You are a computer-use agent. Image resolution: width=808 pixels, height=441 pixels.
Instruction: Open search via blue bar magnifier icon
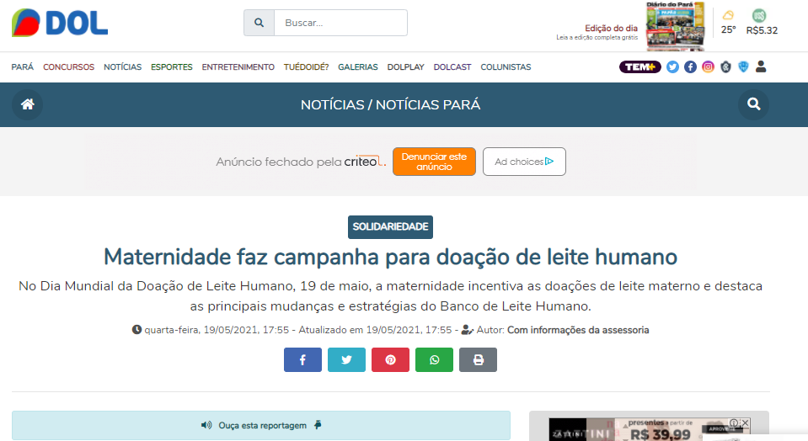point(753,104)
